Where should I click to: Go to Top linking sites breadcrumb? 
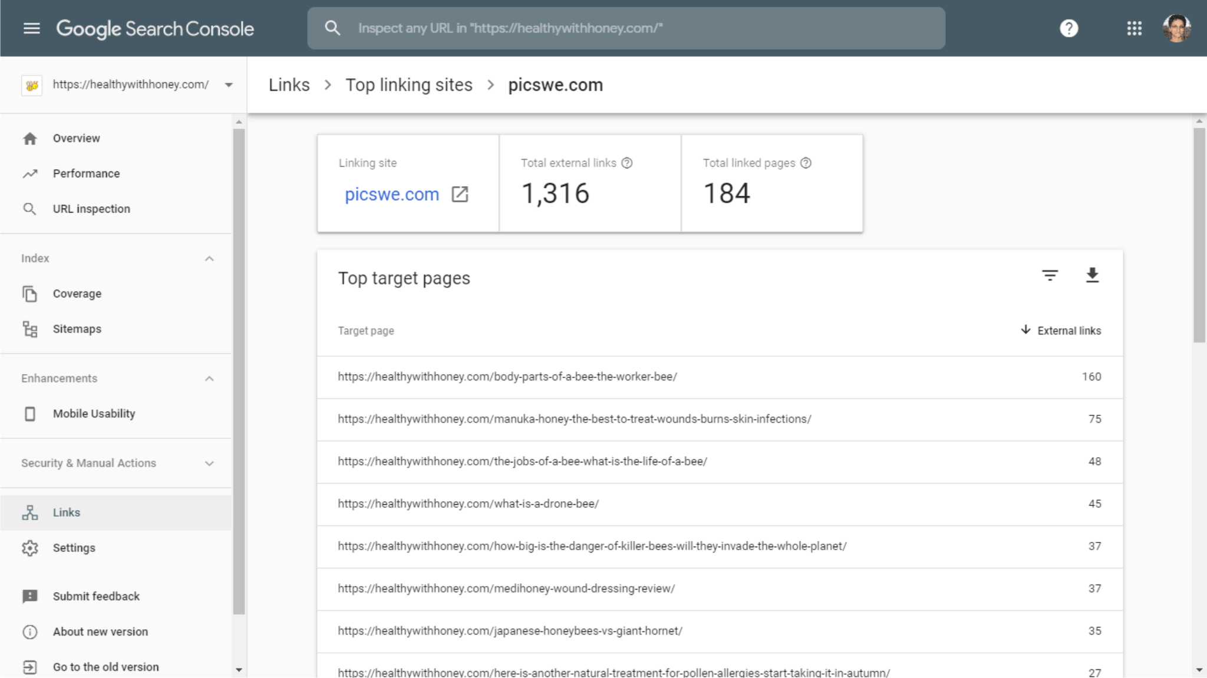(x=409, y=85)
